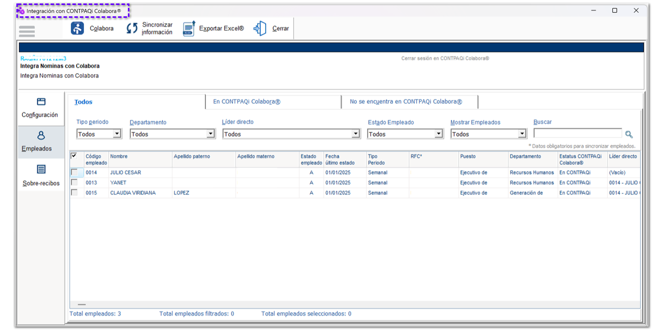Screen dimensions: 653x331
Task: Click the Colabora toolbar label
Action: (102, 29)
